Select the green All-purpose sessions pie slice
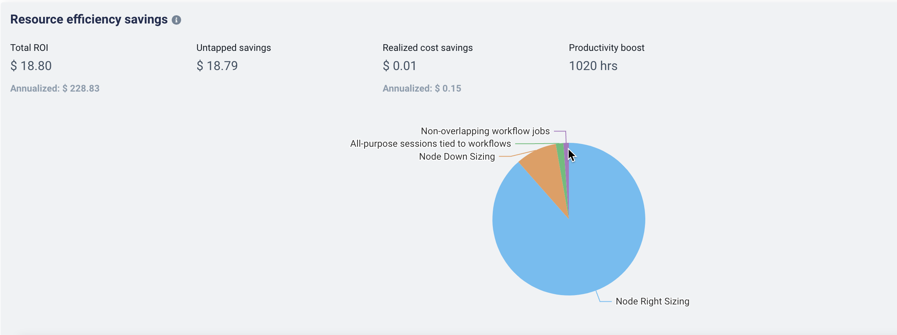The height and width of the screenshot is (335, 897). coord(561,157)
